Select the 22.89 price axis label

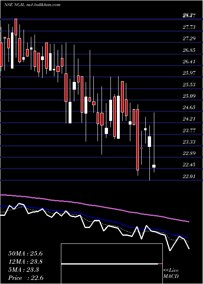(x=189, y=153)
